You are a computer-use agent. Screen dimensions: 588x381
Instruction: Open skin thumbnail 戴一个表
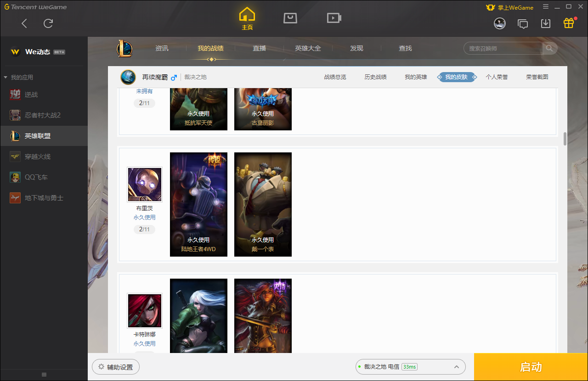(263, 204)
